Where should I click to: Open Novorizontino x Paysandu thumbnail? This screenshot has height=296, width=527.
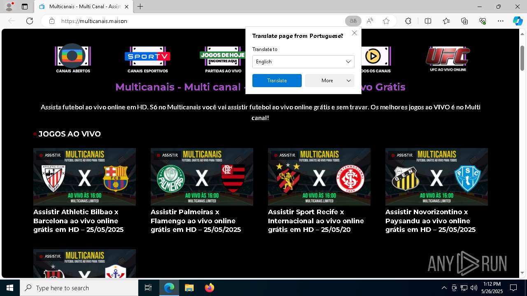coord(436,177)
